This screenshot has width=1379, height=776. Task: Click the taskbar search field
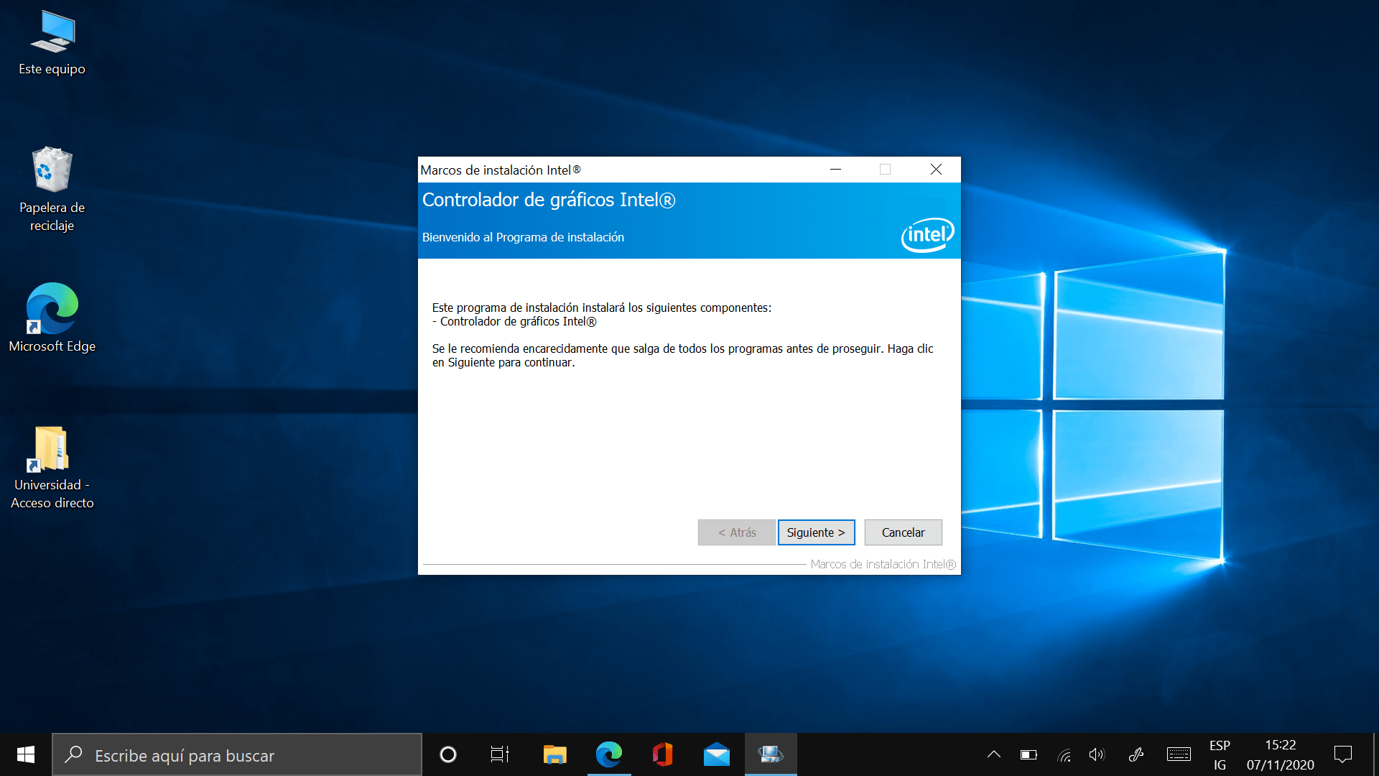[237, 754]
